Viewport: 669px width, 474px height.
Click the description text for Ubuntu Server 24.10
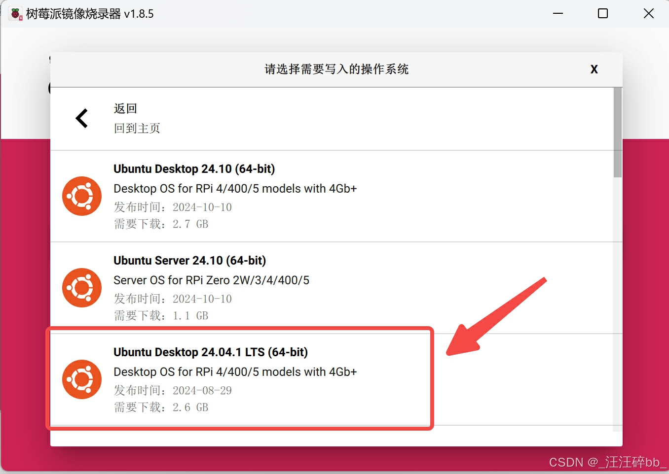211,280
